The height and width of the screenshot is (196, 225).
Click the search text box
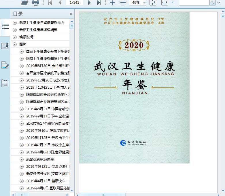coord(194,2)
